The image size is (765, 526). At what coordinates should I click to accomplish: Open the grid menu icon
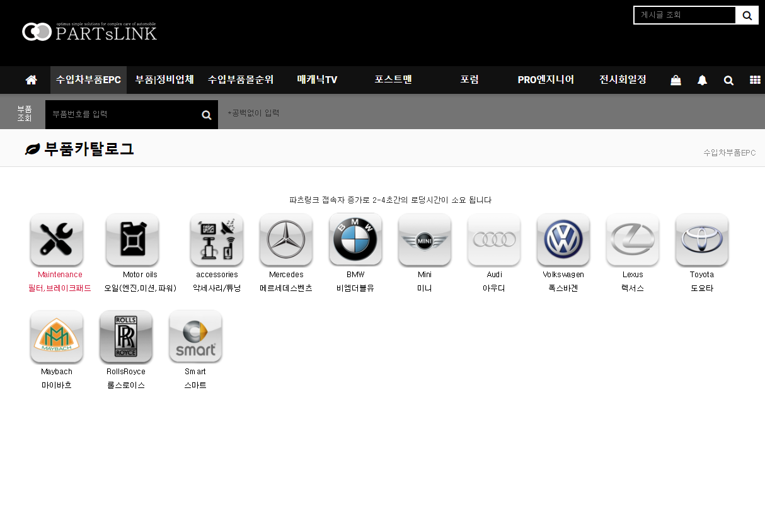(x=755, y=80)
